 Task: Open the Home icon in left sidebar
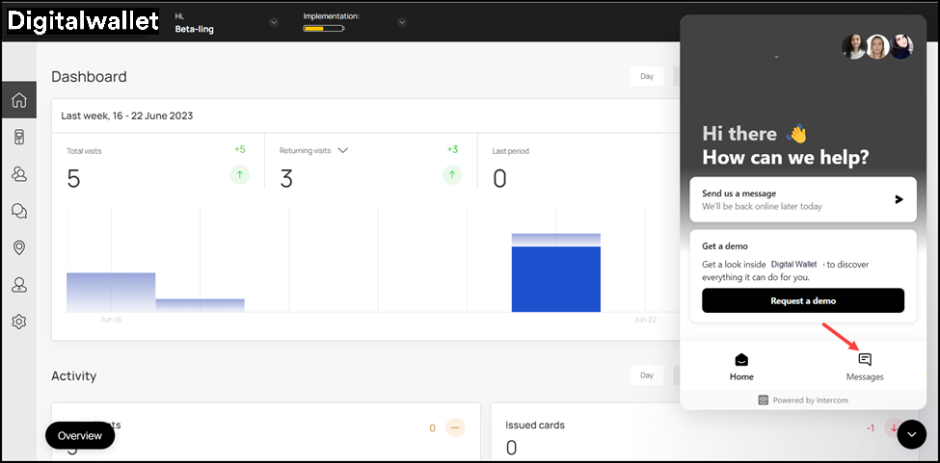point(18,99)
